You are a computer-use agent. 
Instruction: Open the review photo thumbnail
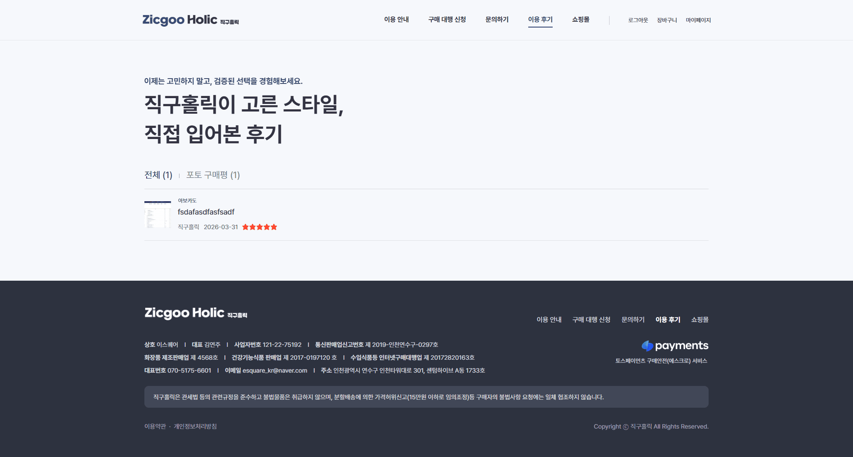coord(158,215)
